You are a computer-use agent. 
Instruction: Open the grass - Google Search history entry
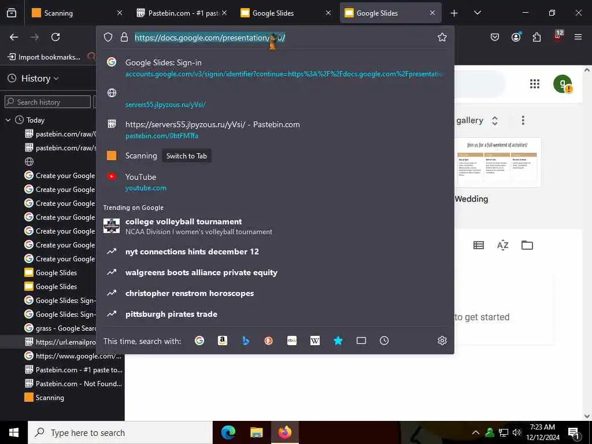pyautogui.click(x=60, y=328)
